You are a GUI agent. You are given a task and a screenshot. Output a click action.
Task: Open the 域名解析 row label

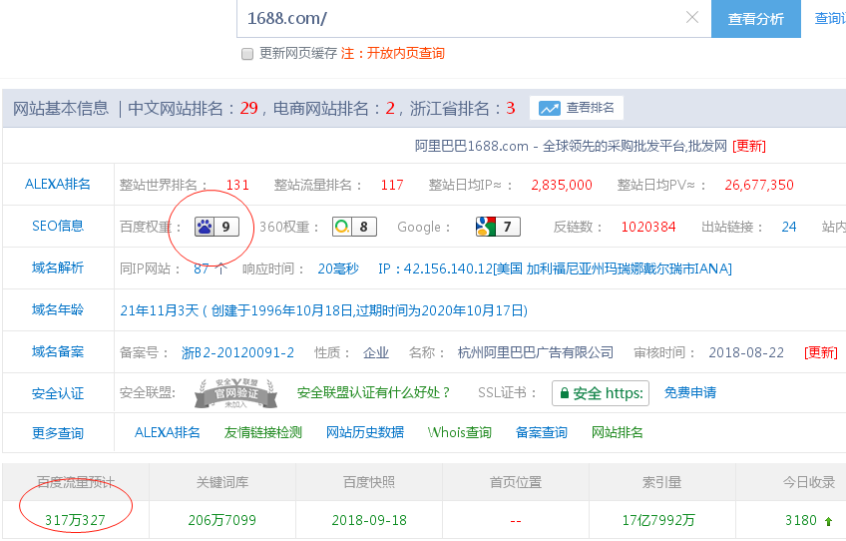tap(58, 268)
